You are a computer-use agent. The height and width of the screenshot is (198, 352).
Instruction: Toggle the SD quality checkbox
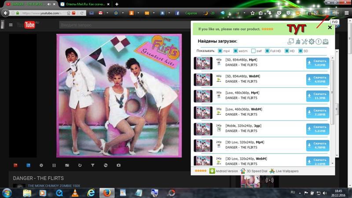[301, 51]
